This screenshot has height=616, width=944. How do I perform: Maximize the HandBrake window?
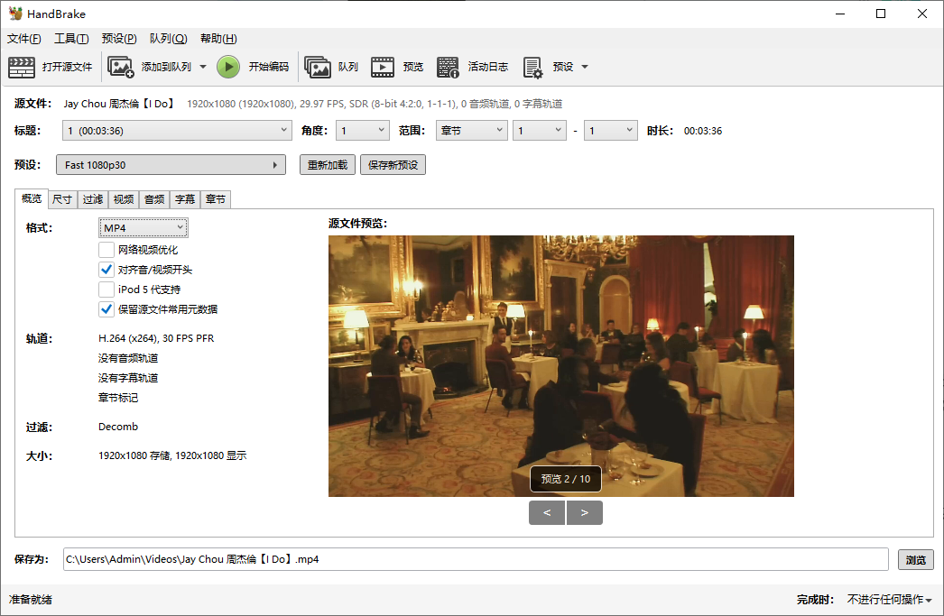point(881,14)
